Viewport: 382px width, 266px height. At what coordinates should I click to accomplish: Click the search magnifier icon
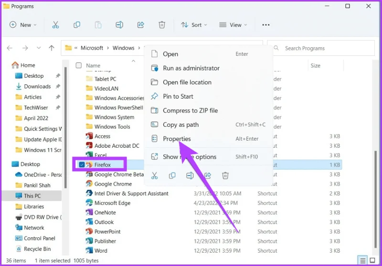[276, 48]
